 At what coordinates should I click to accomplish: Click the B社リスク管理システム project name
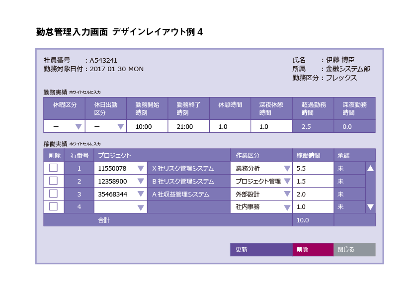pos(183,182)
